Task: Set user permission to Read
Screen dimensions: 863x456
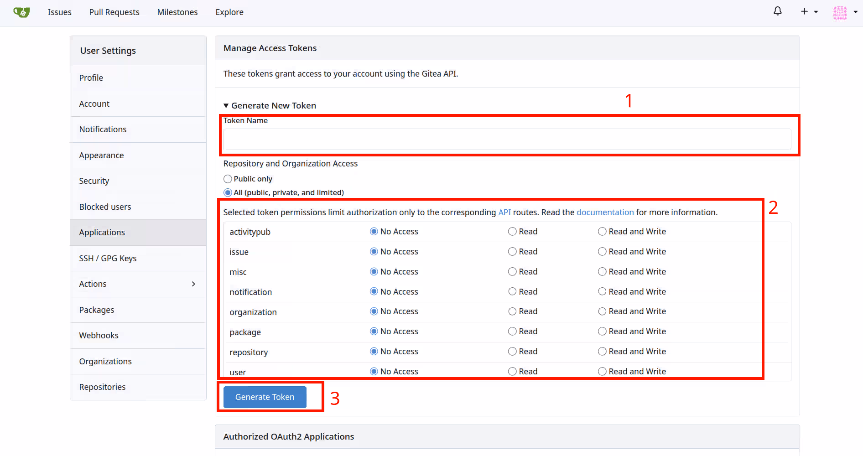Action: 512,372
